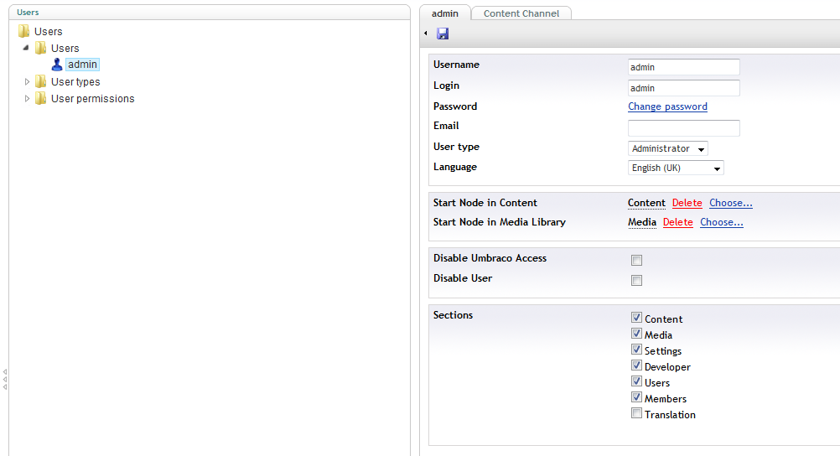Uncheck the Users section checkbox
The width and height of the screenshot is (840, 456).
pos(636,381)
